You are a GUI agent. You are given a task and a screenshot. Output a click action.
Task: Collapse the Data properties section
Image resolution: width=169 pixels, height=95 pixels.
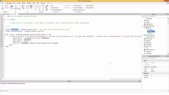click(143, 61)
